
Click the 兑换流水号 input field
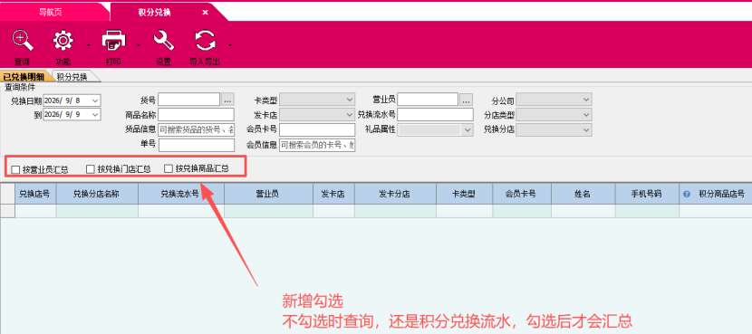pyautogui.click(x=435, y=115)
